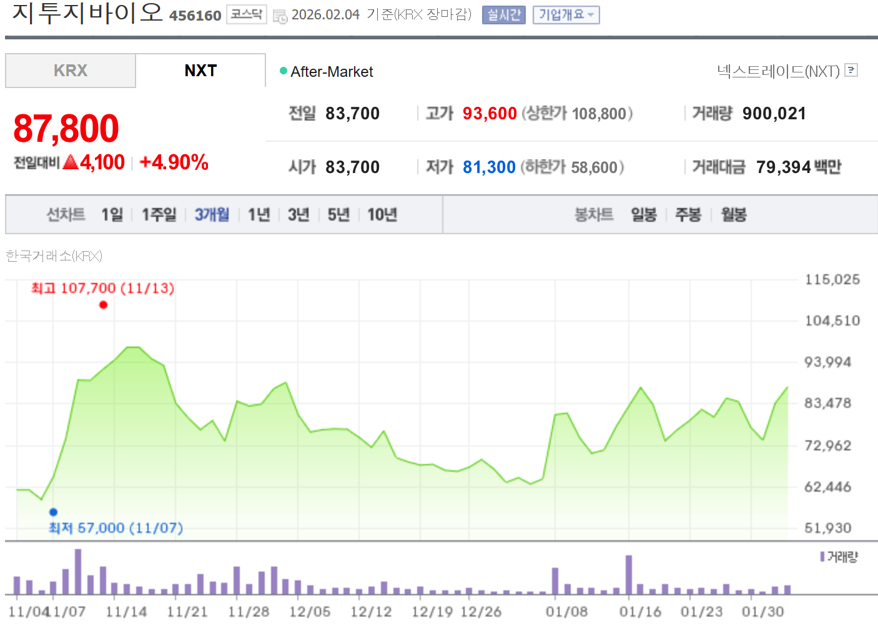Click the low price 81,300

(x=489, y=167)
